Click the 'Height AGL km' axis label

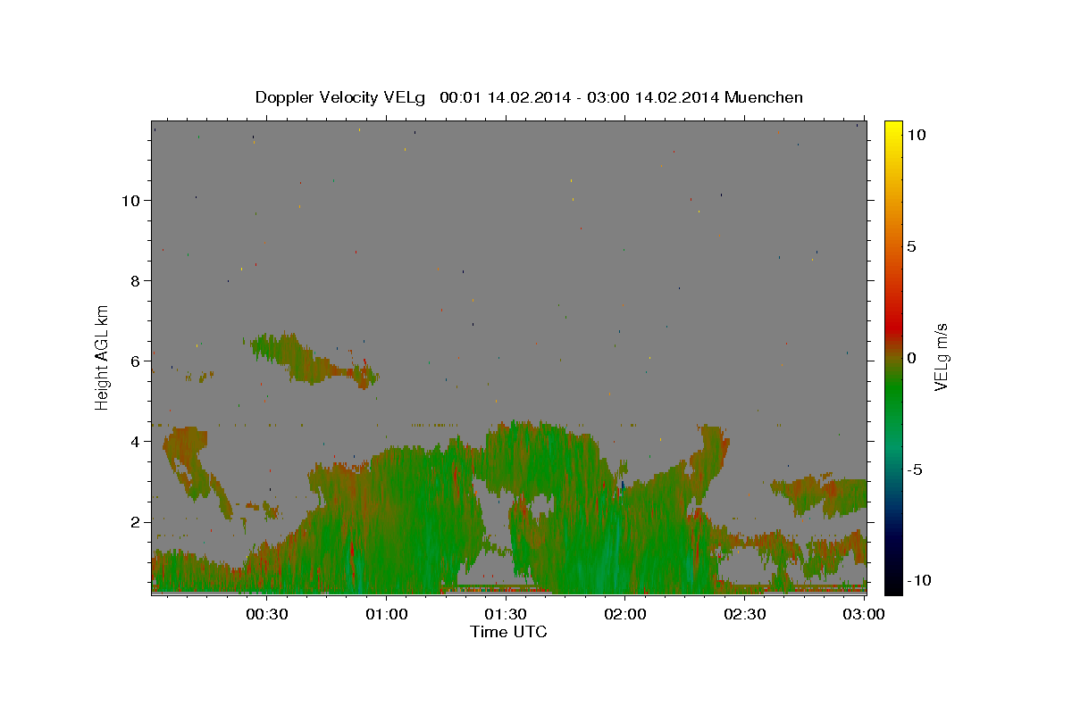tap(103, 358)
